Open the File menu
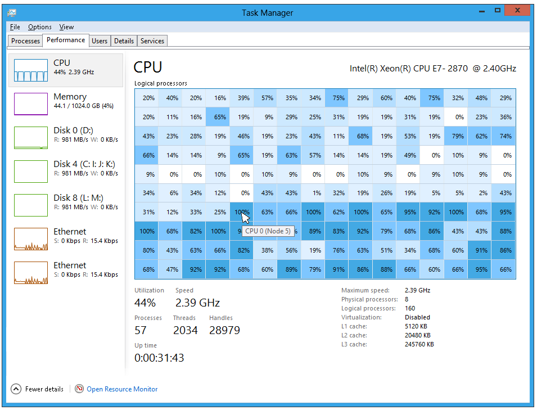 click(15, 26)
